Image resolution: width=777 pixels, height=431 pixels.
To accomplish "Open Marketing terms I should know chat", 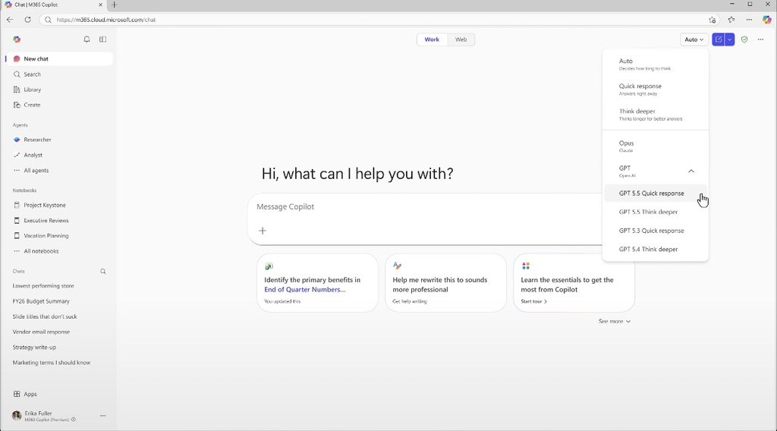I will click(52, 363).
